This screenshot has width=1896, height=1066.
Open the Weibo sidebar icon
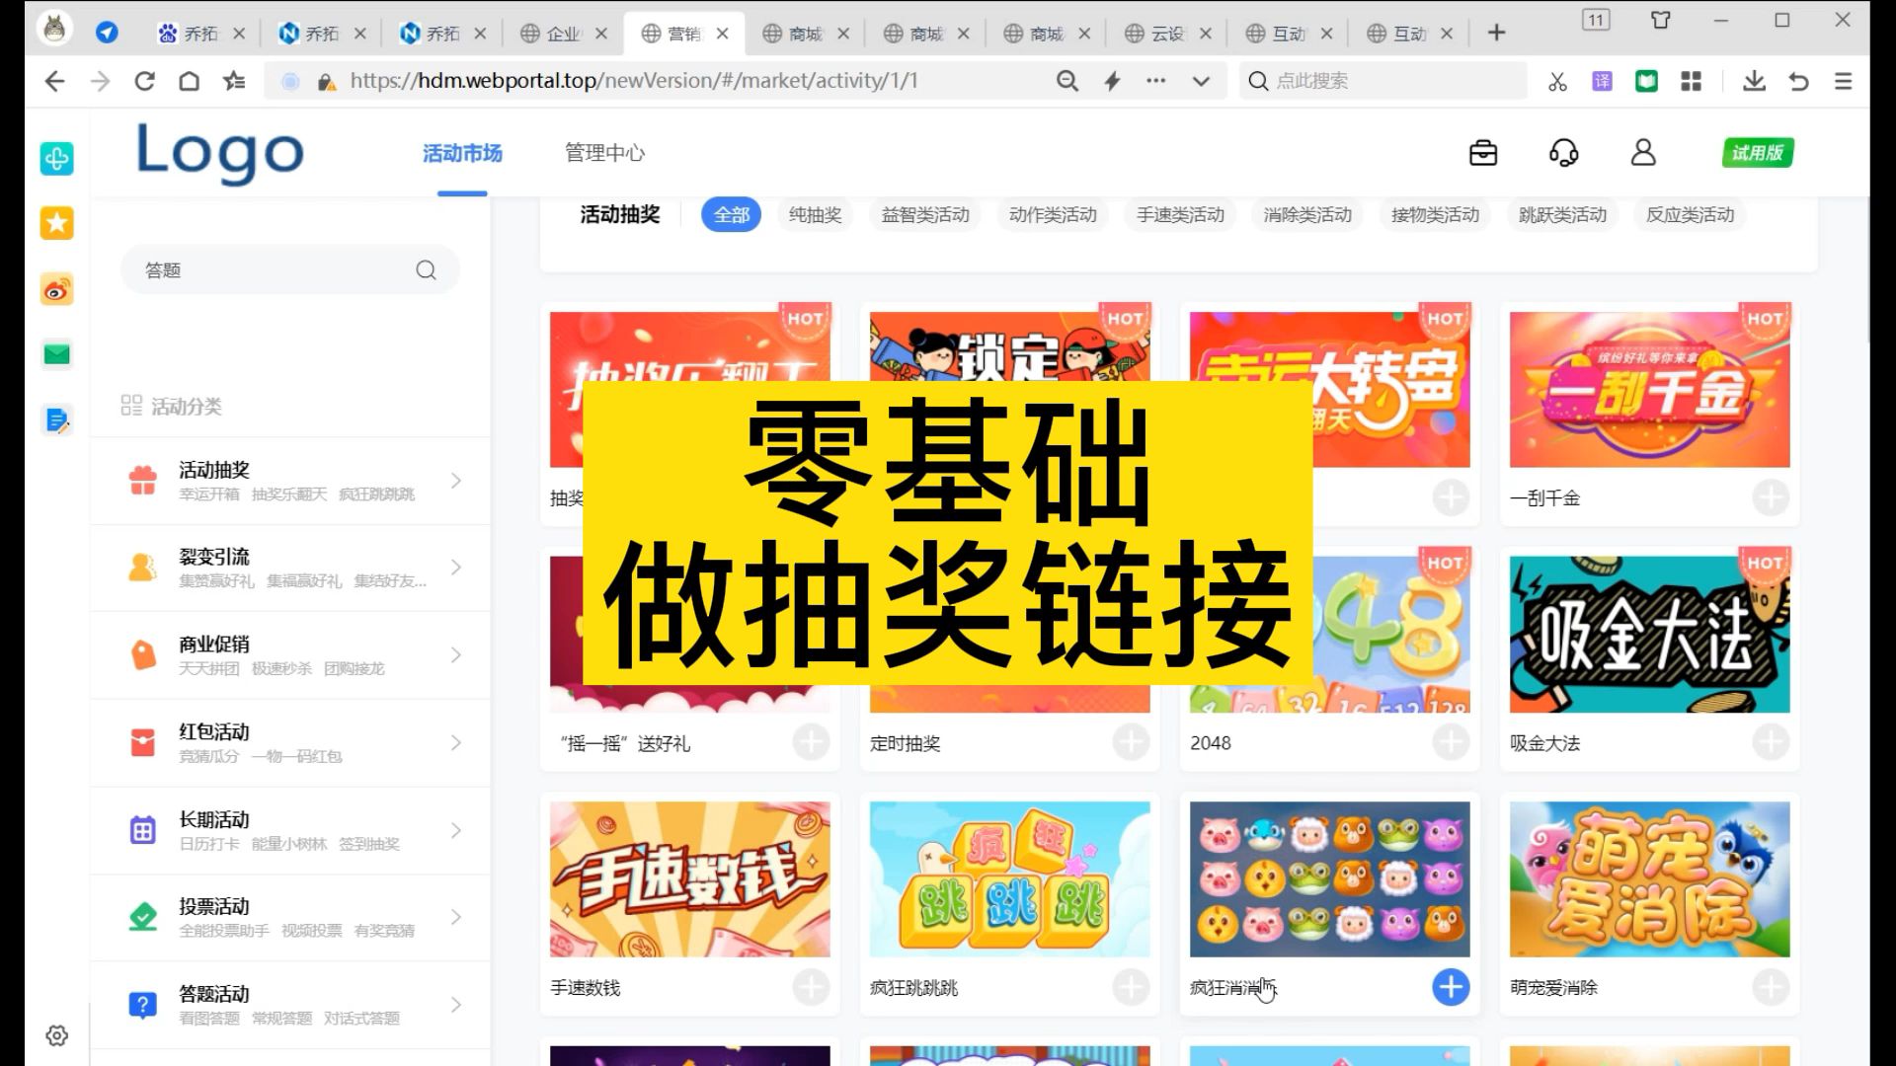pos(56,289)
